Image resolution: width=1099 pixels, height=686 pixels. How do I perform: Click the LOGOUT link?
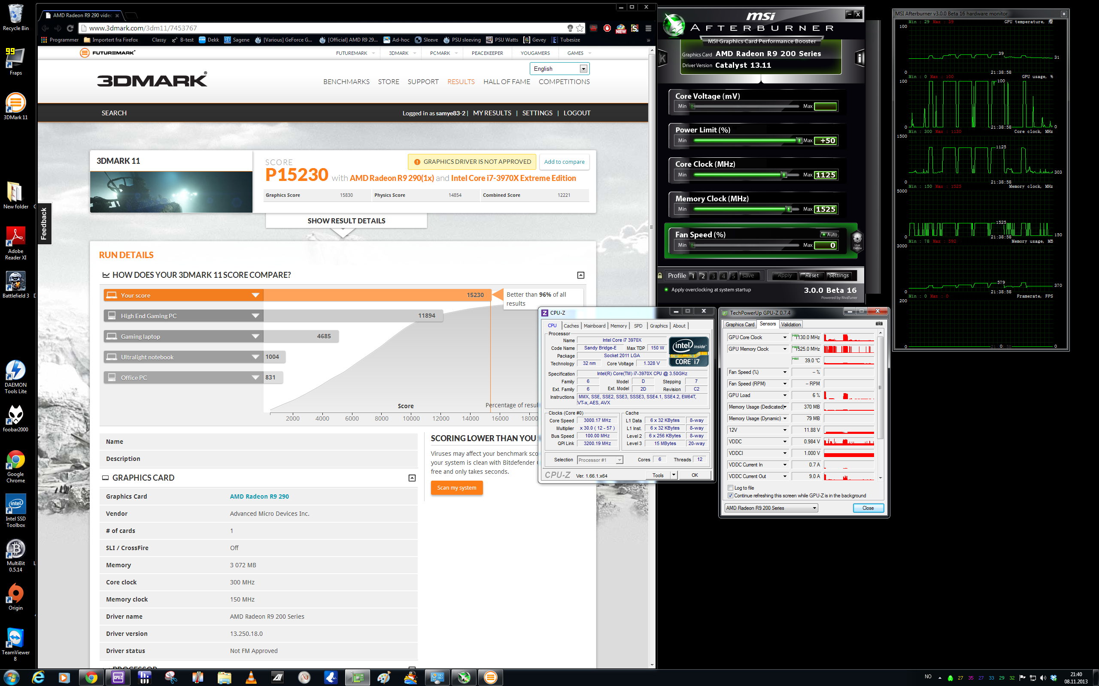coord(577,113)
